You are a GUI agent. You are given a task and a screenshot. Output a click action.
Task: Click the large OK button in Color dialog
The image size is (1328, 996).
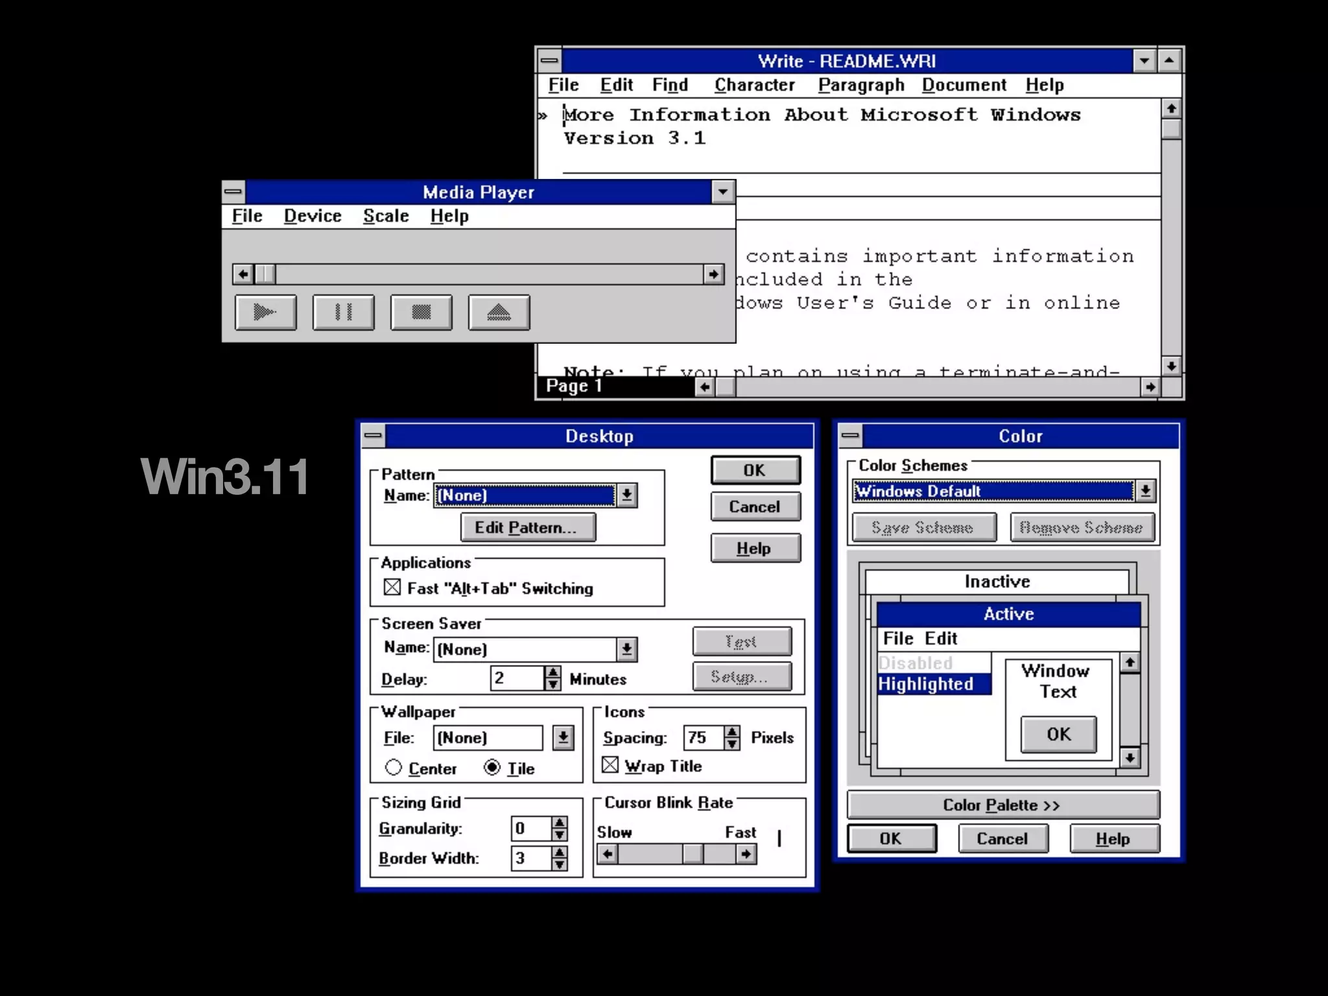pos(892,838)
